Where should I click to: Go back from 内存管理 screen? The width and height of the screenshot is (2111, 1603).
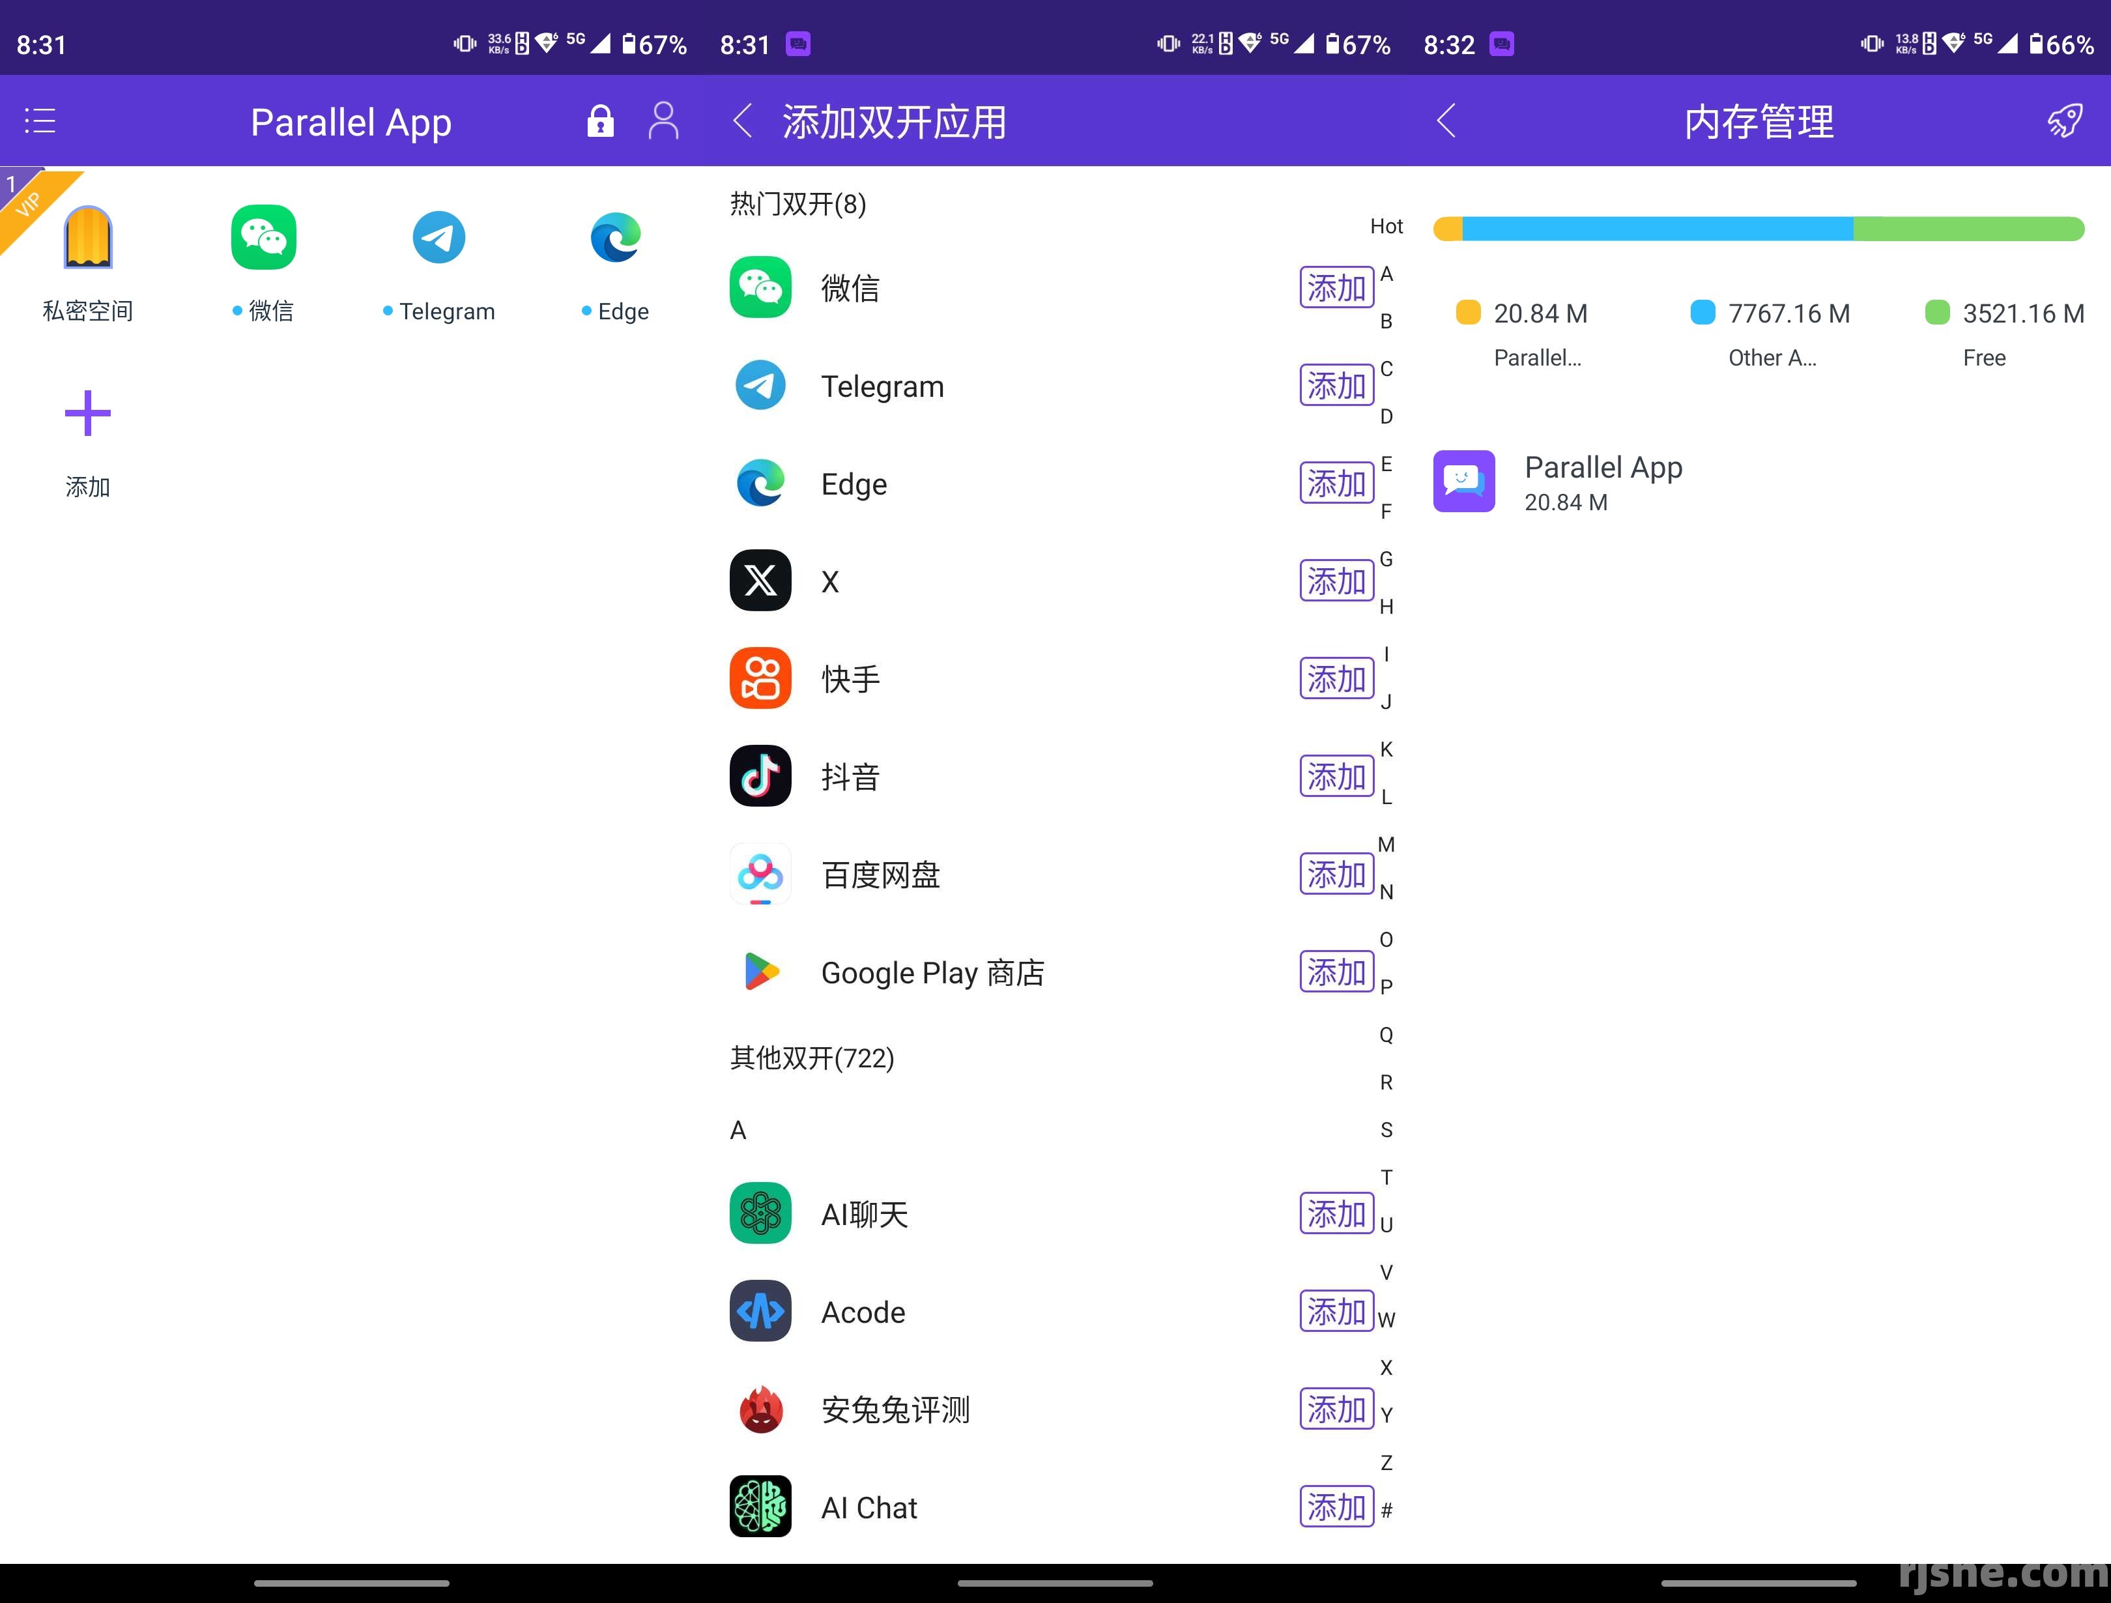1447,121
